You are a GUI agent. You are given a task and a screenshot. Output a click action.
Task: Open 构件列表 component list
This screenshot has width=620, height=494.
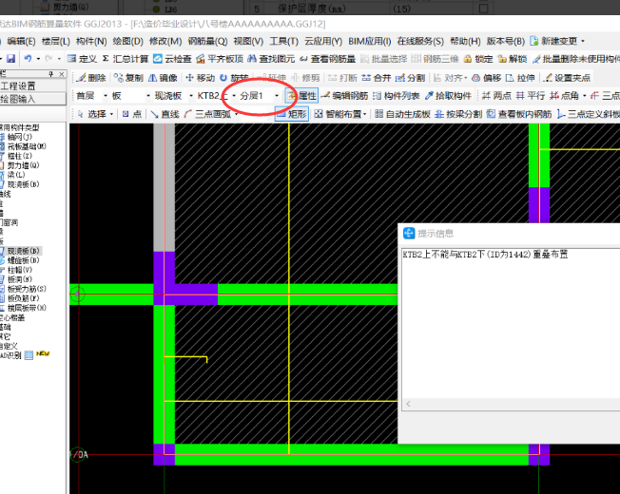pos(397,96)
